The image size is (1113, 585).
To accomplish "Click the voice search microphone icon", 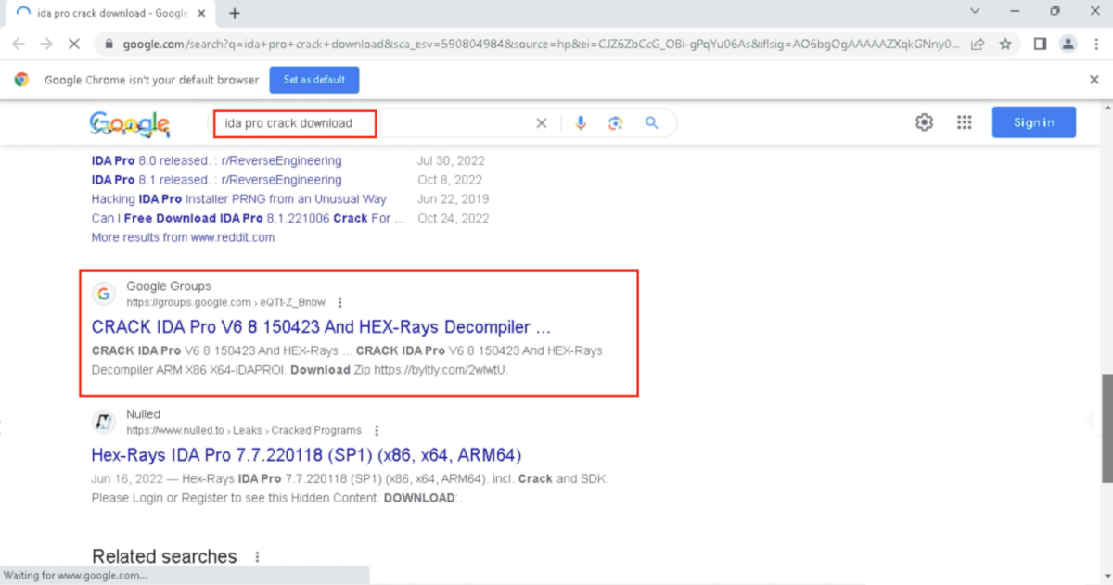I will (581, 123).
